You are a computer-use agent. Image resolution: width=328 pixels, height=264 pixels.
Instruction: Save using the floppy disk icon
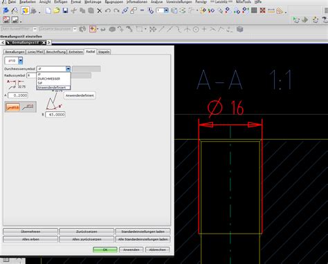pos(65,10)
